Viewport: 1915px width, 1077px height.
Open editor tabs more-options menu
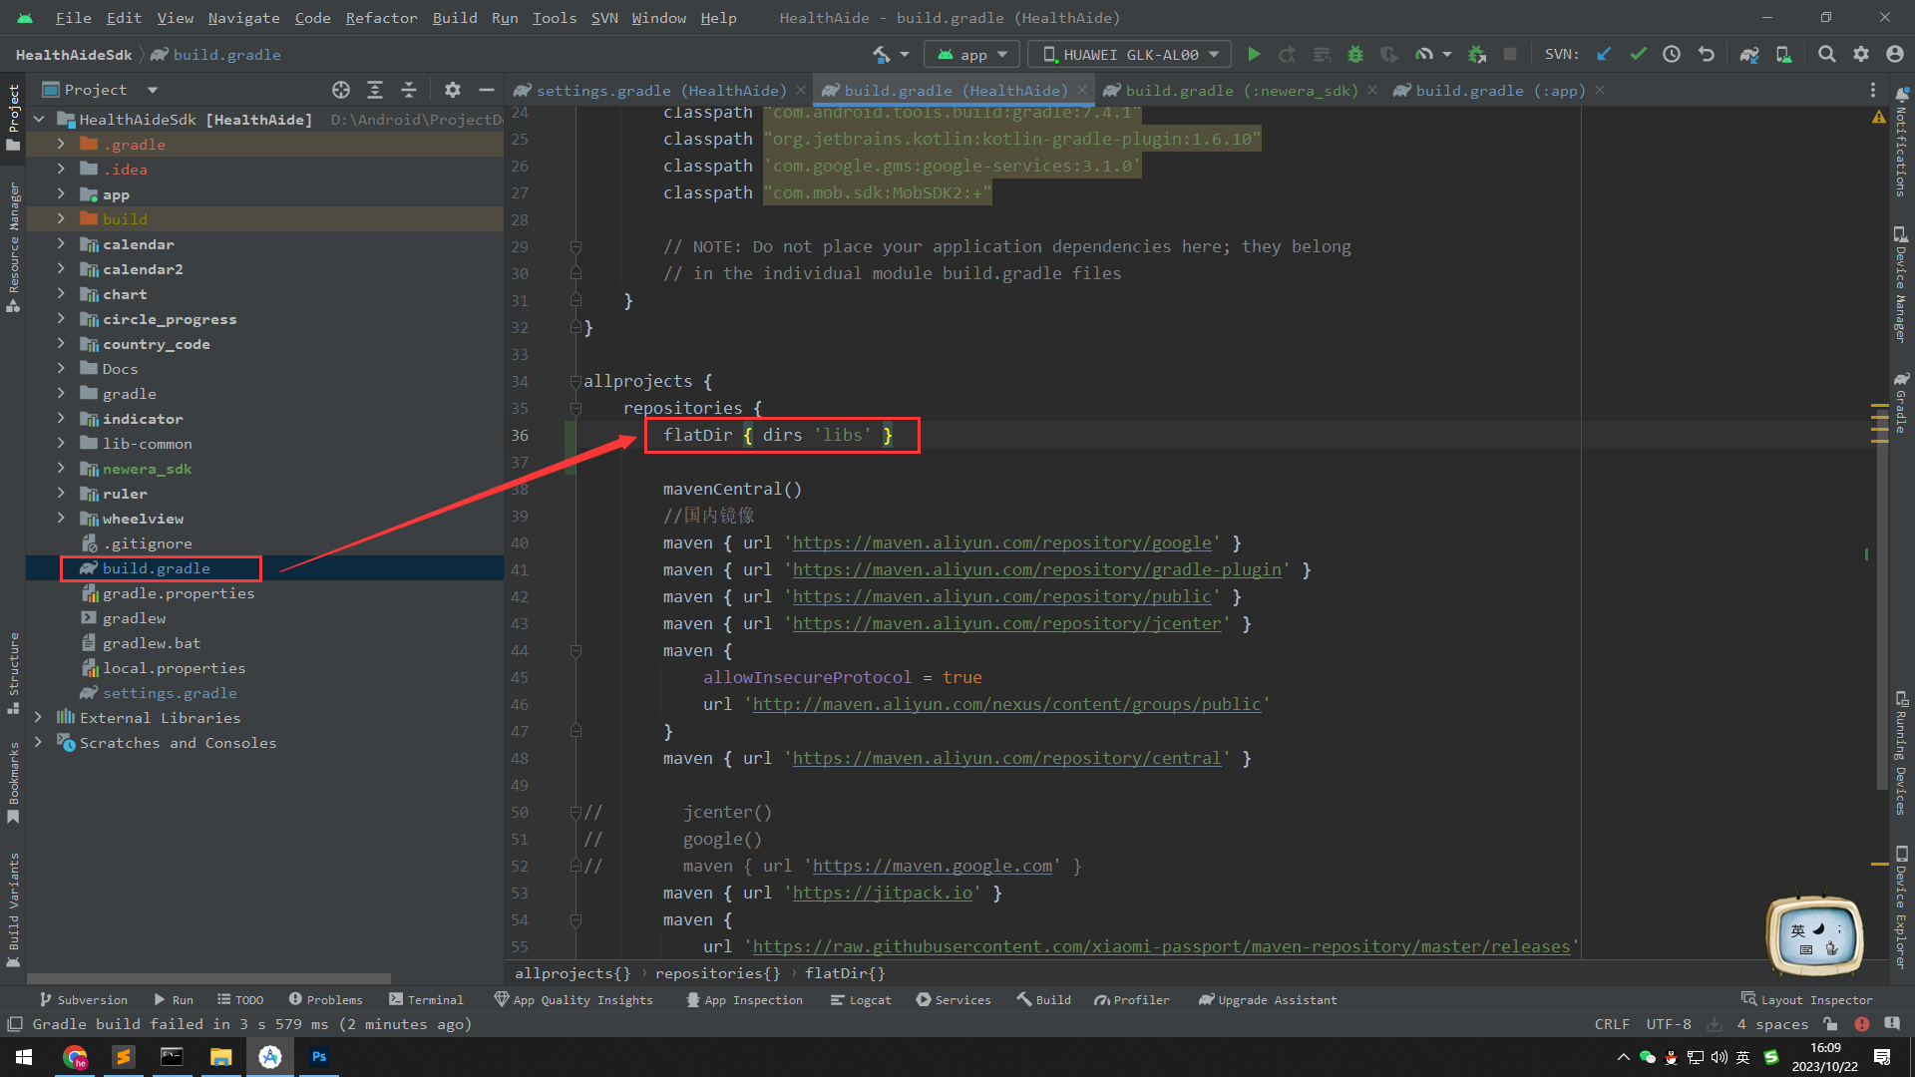pyautogui.click(x=1873, y=90)
